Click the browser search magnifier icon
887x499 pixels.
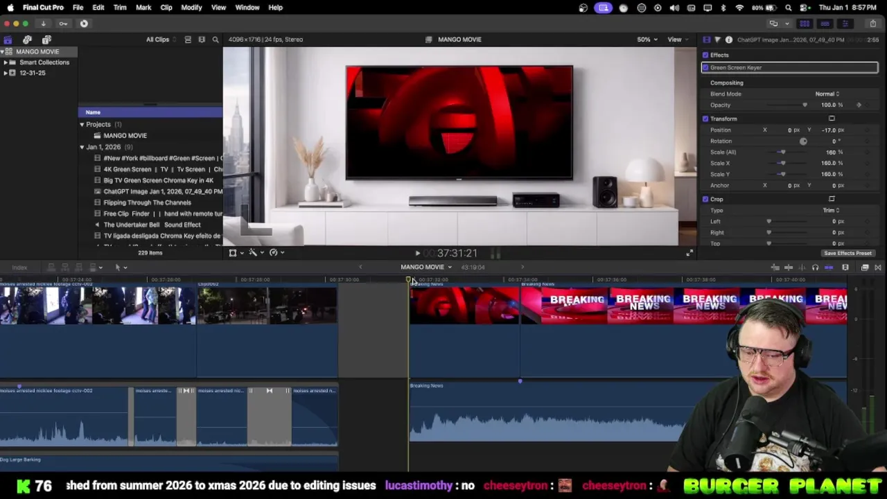(216, 40)
